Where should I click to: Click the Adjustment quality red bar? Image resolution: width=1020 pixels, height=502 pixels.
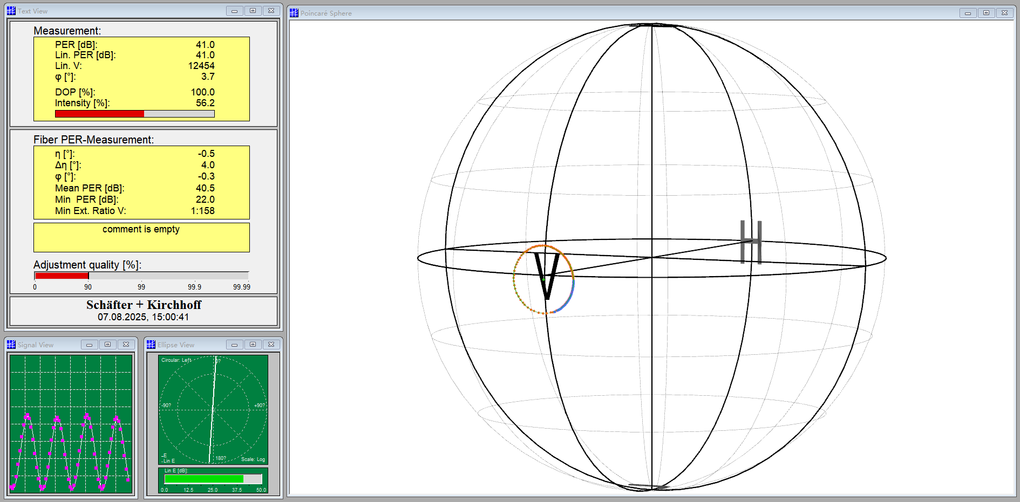click(x=62, y=276)
